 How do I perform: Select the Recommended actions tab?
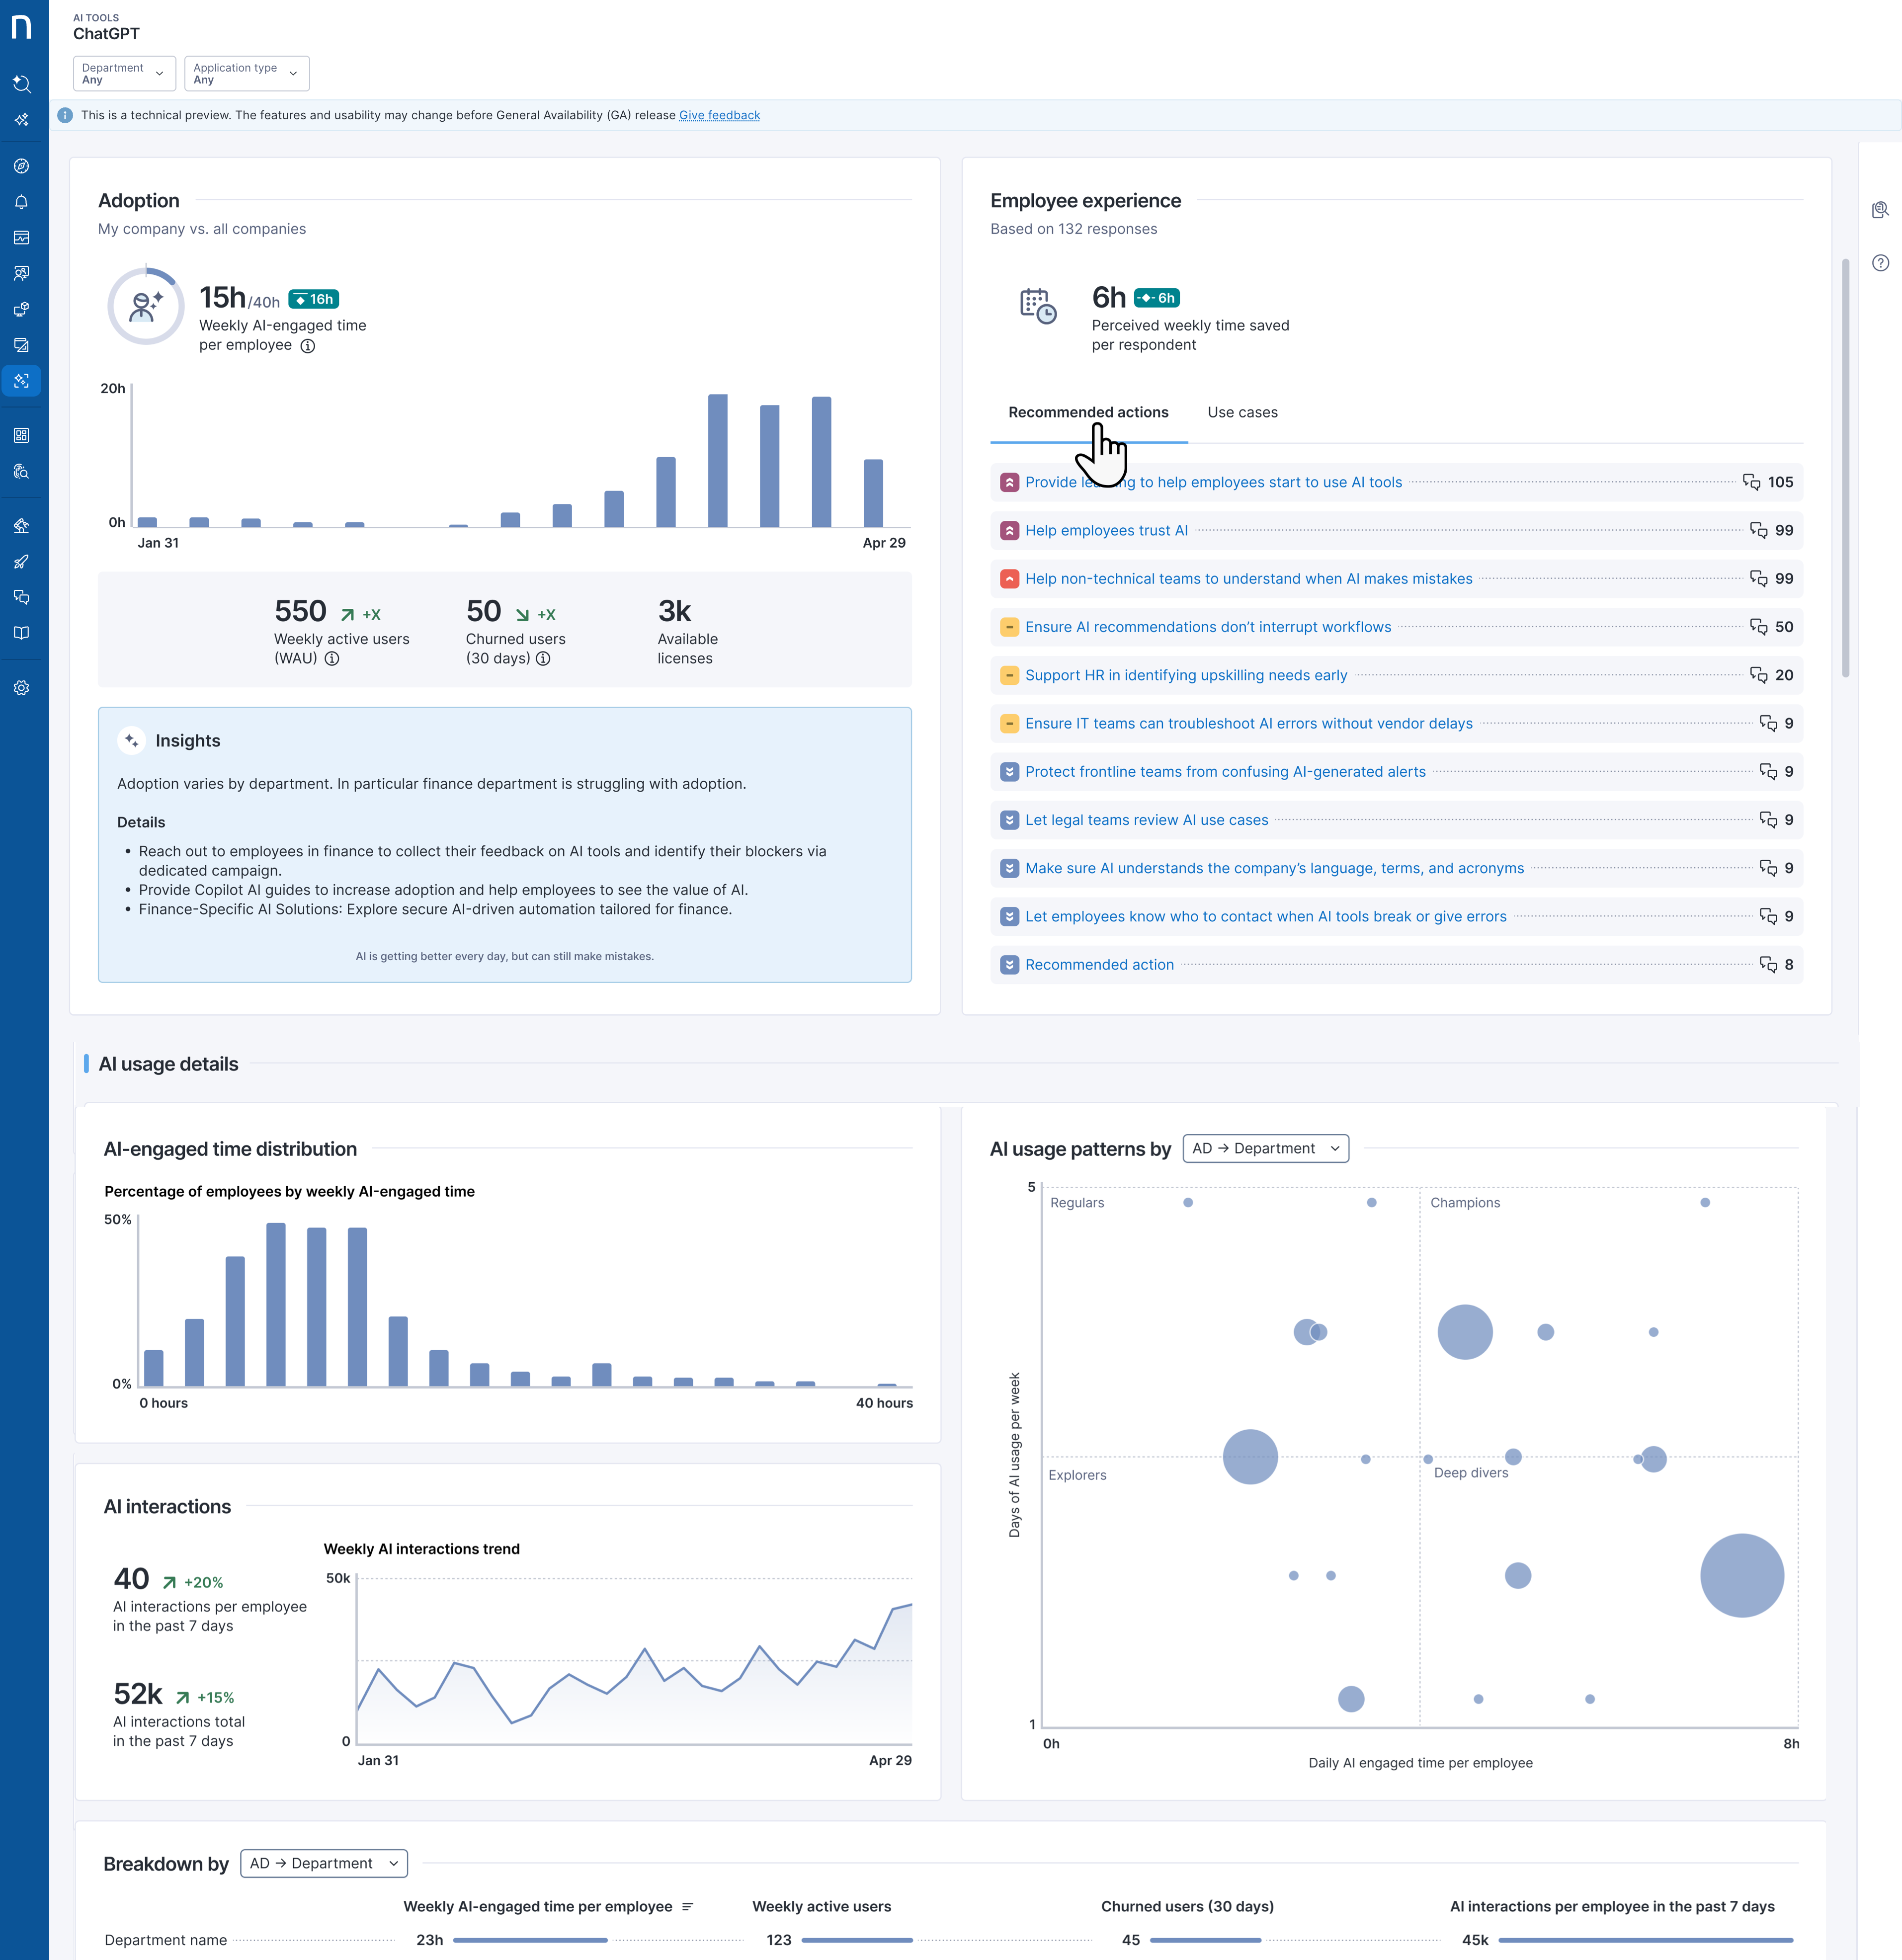point(1087,412)
